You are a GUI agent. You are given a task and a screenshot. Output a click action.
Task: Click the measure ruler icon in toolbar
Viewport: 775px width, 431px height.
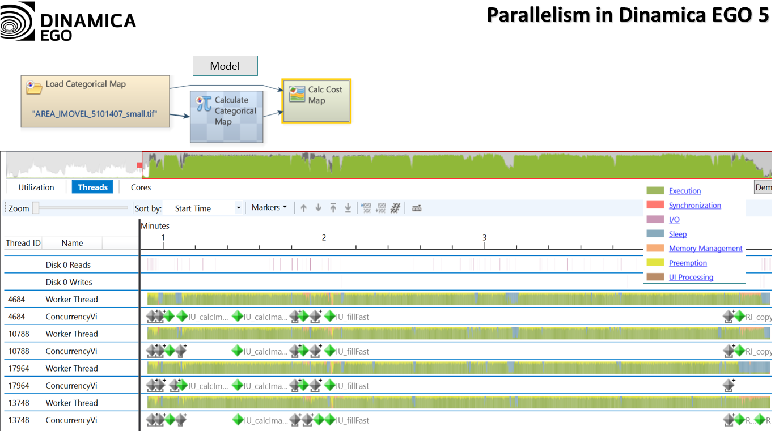click(x=417, y=208)
